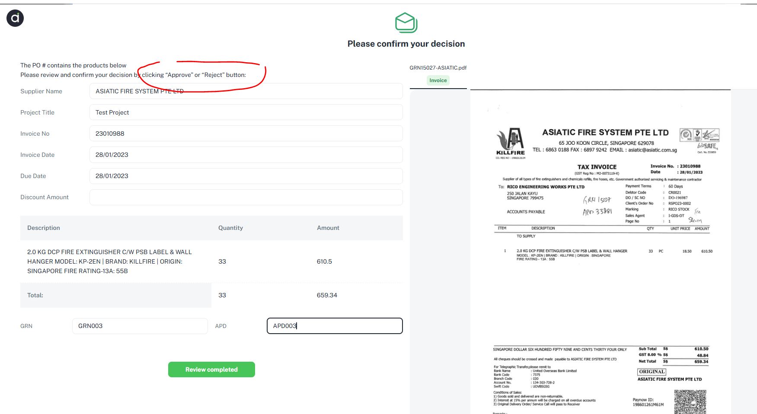Click the Due Date field
This screenshot has width=757, height=414.
(x=246, y=176)
